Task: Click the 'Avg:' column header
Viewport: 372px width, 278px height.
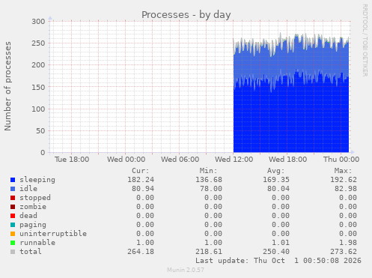Action: pos(276,171)
